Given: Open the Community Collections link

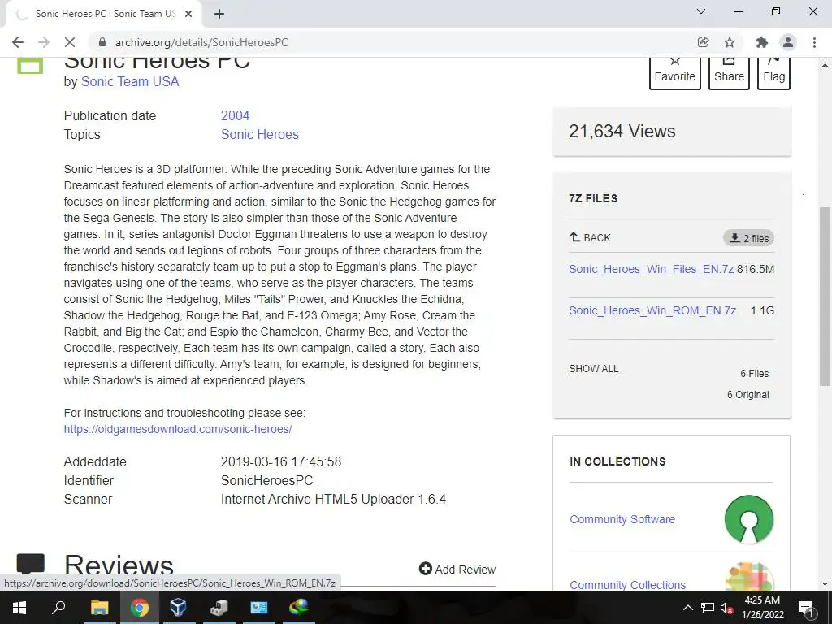Looking at the screenshot, I should point(627,585).
